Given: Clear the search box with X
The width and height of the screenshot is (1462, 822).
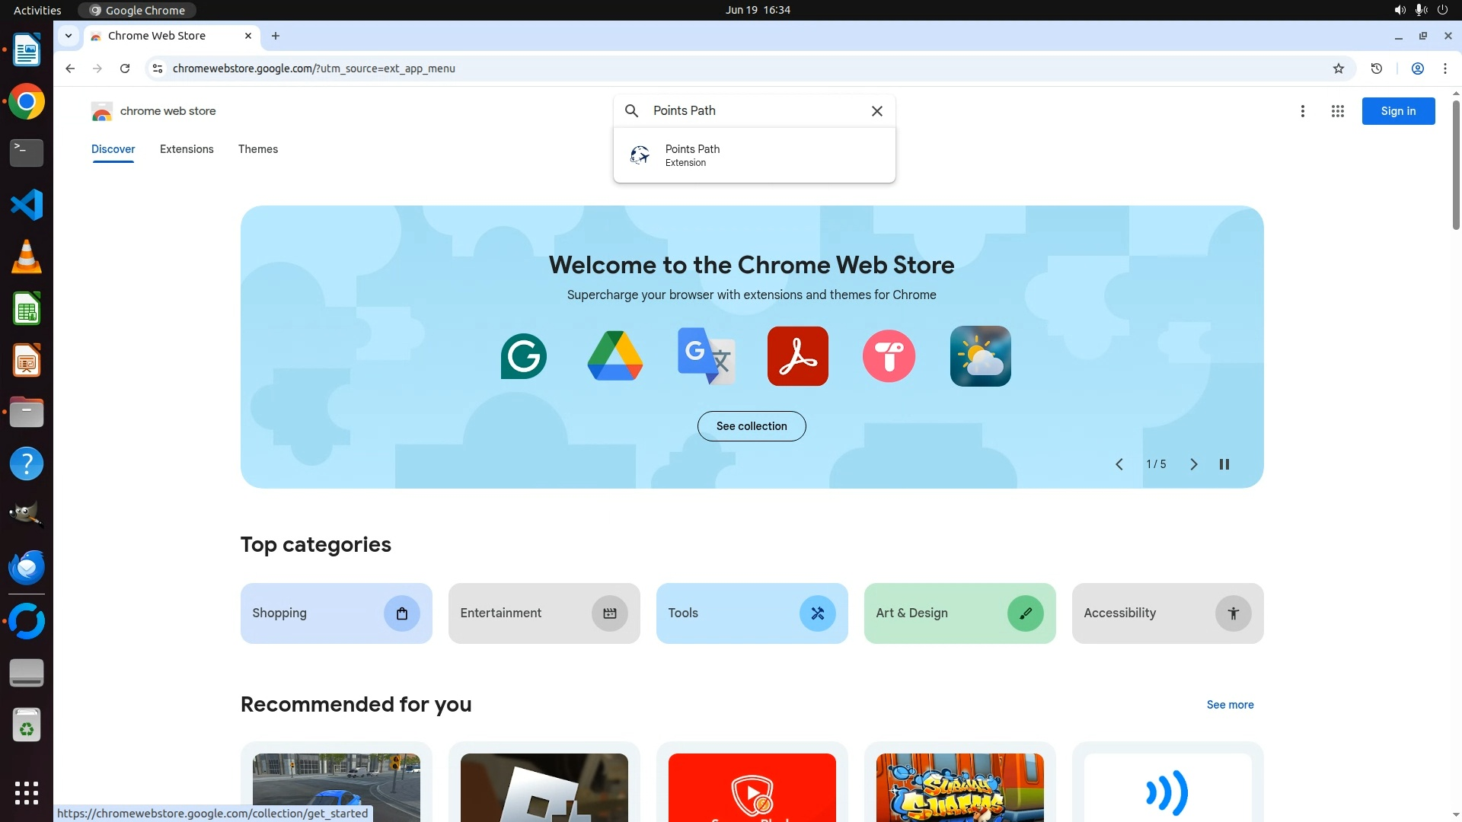Looking at the screenshot, I should pyautogui.click(x=877, y=111).
